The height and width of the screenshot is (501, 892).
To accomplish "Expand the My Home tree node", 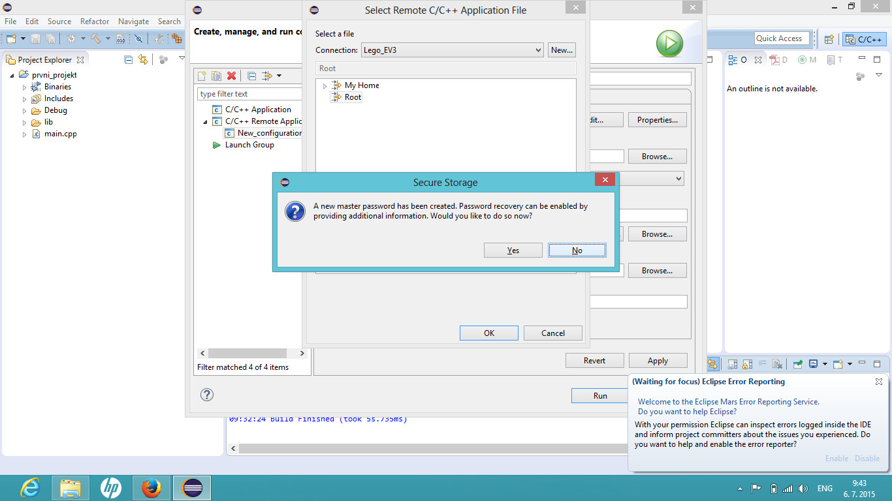I will (325, 85).
